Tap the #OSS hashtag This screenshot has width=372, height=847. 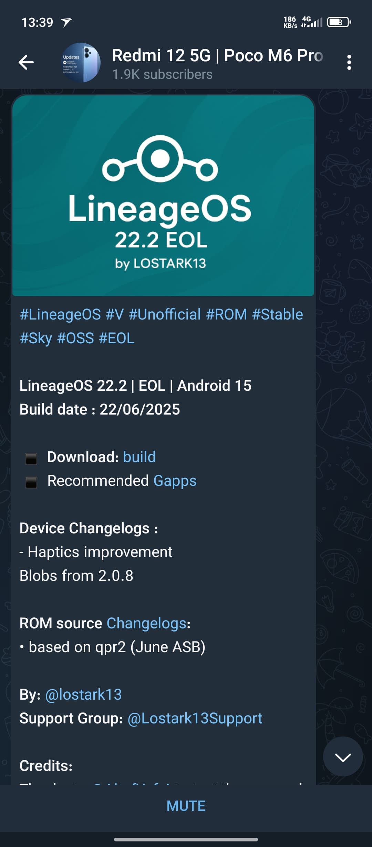[x=75, y=338]
